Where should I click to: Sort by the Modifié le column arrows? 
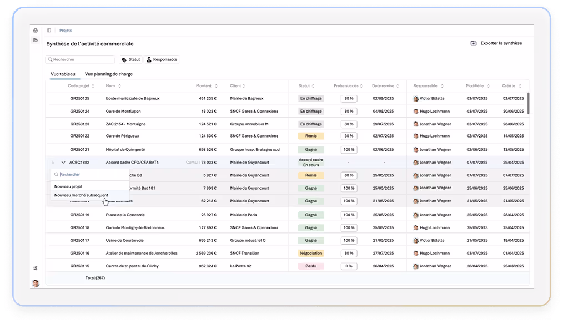pos(488,86)
